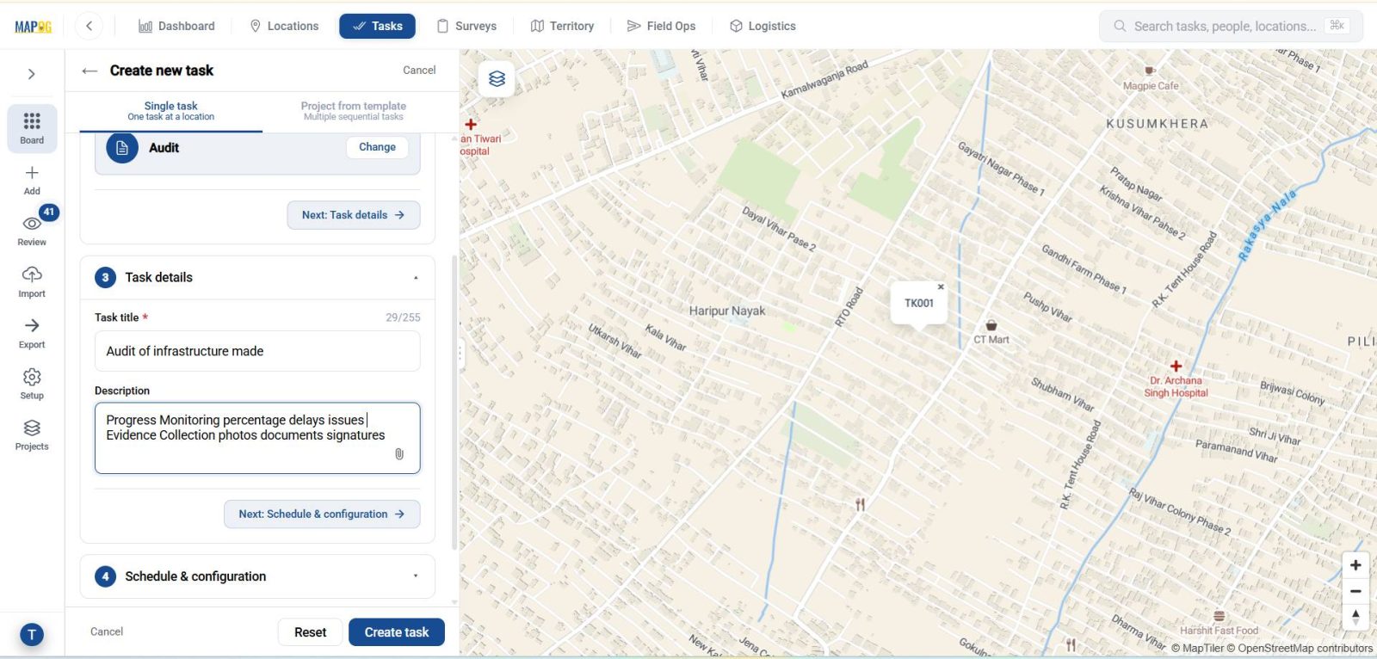Screen dimensions: 1377x659
Task: Close the TK001 map popup
Action: pyautogui.click(x=941, y=286)
